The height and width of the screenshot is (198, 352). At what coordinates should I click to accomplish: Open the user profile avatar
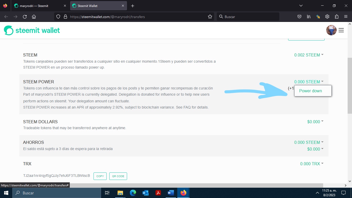point(331,30)
